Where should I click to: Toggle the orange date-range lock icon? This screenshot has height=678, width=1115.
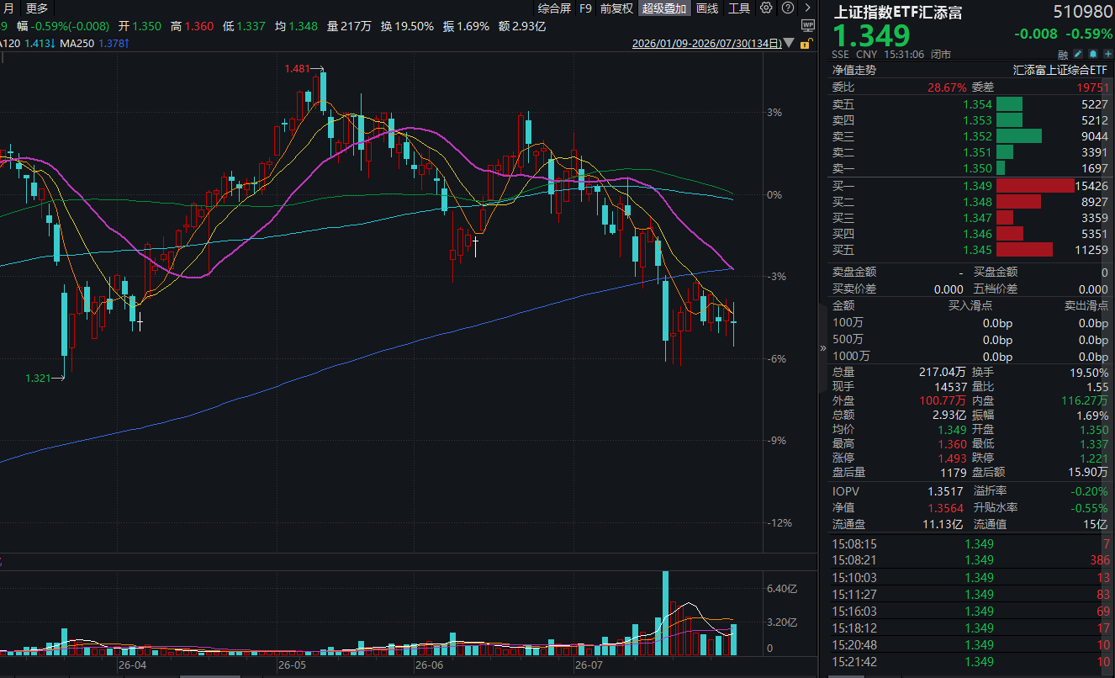pyautogui.click(x=806, y=44)
